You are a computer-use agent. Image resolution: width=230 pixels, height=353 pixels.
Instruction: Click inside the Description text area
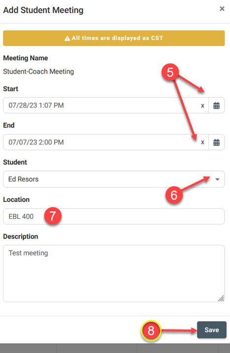click(114, 274)
